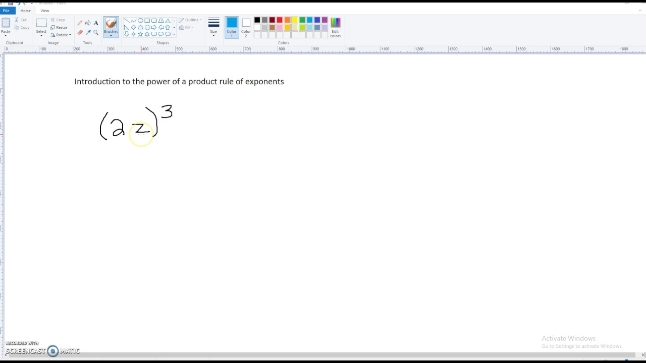
Task: Pick the red color swatch
Action: 280,20
